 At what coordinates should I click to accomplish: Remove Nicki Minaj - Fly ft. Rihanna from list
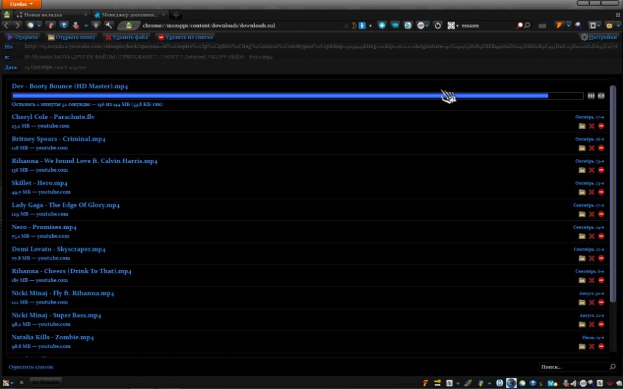(601, 302)
